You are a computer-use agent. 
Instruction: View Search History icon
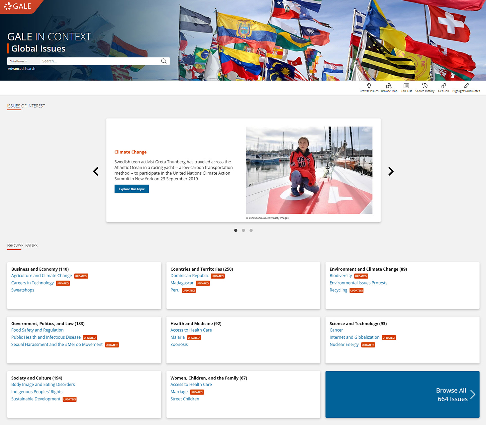pyautogui.click(x=425, y=86)
